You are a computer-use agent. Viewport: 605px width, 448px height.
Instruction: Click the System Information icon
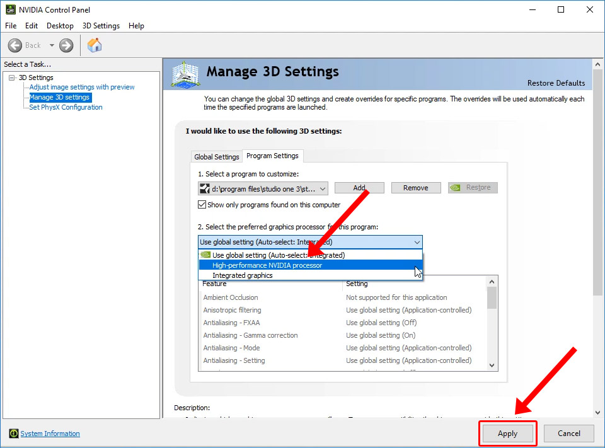coord(13,434)
